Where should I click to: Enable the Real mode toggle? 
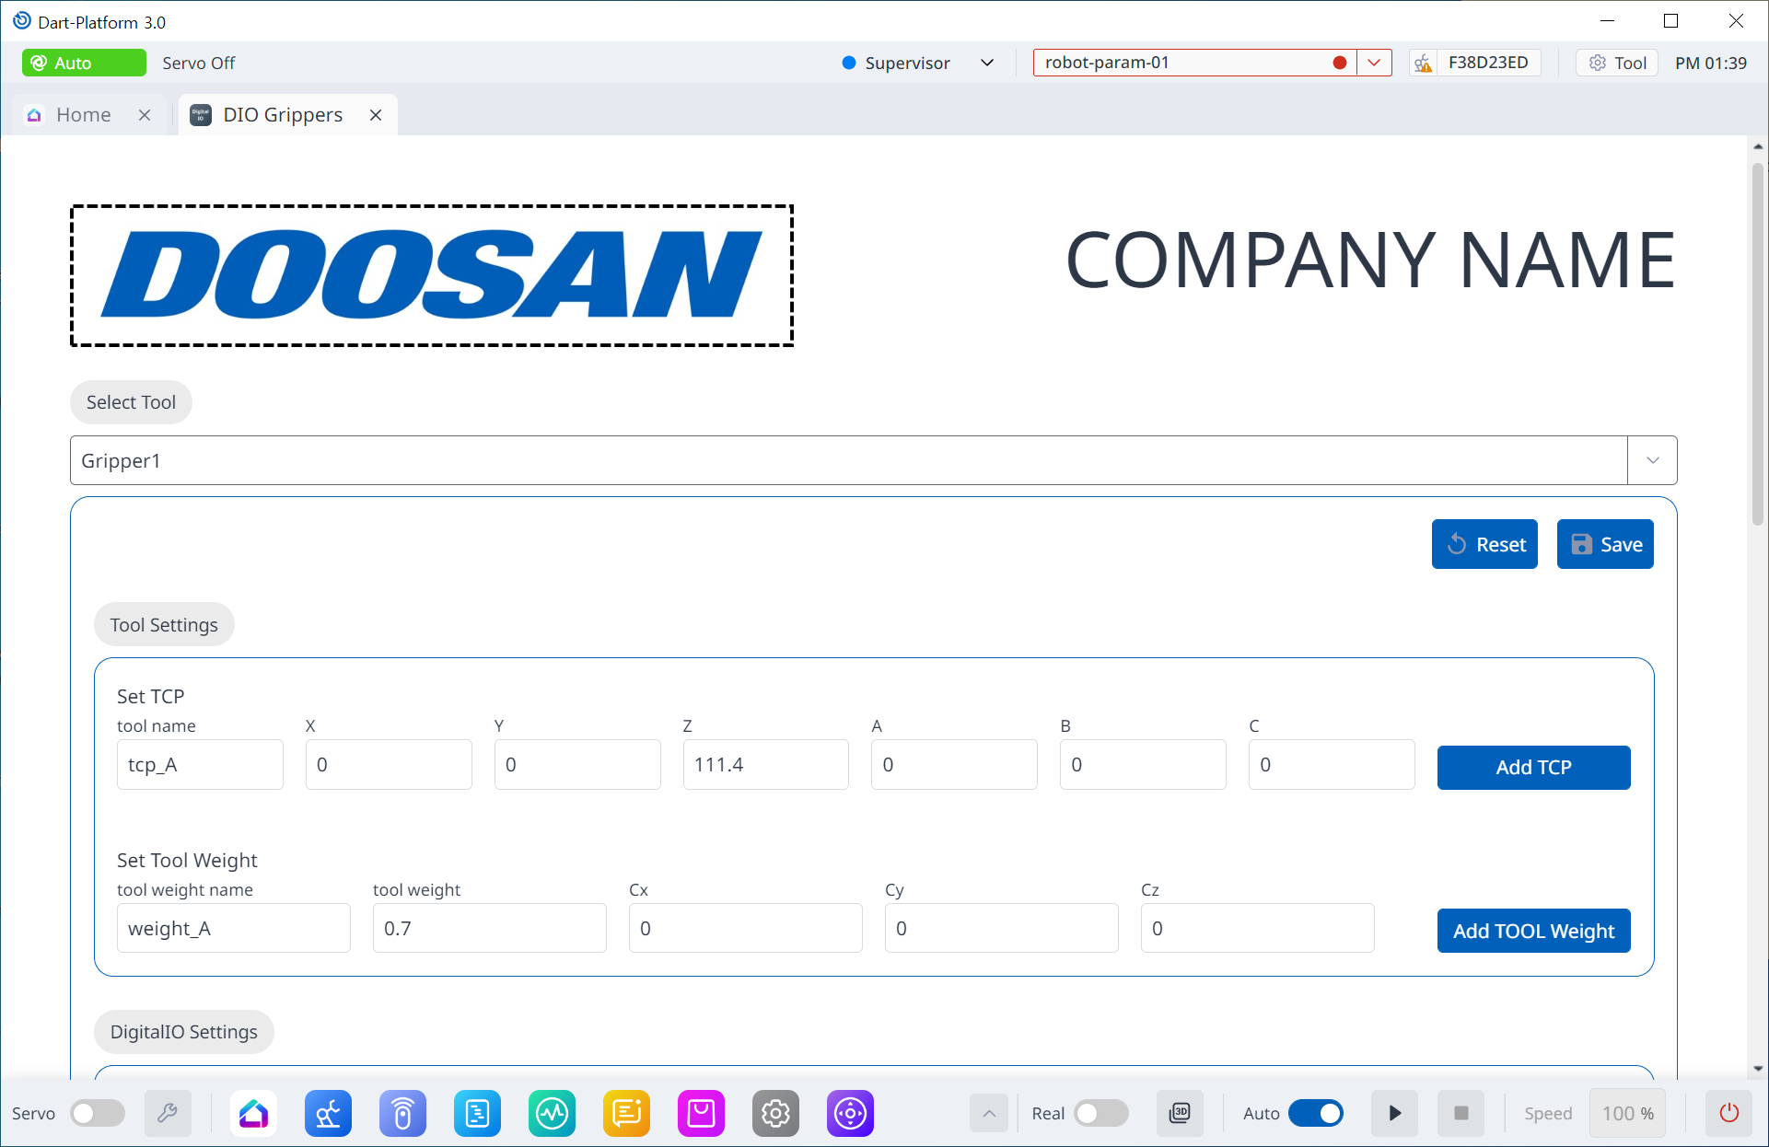point(1100,1114)
